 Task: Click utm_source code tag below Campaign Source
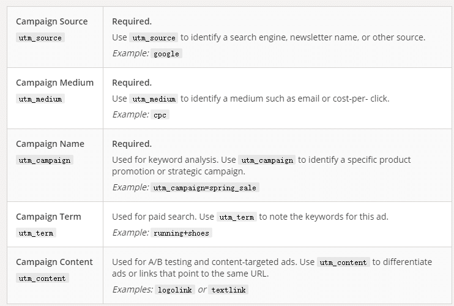(40, 37)
